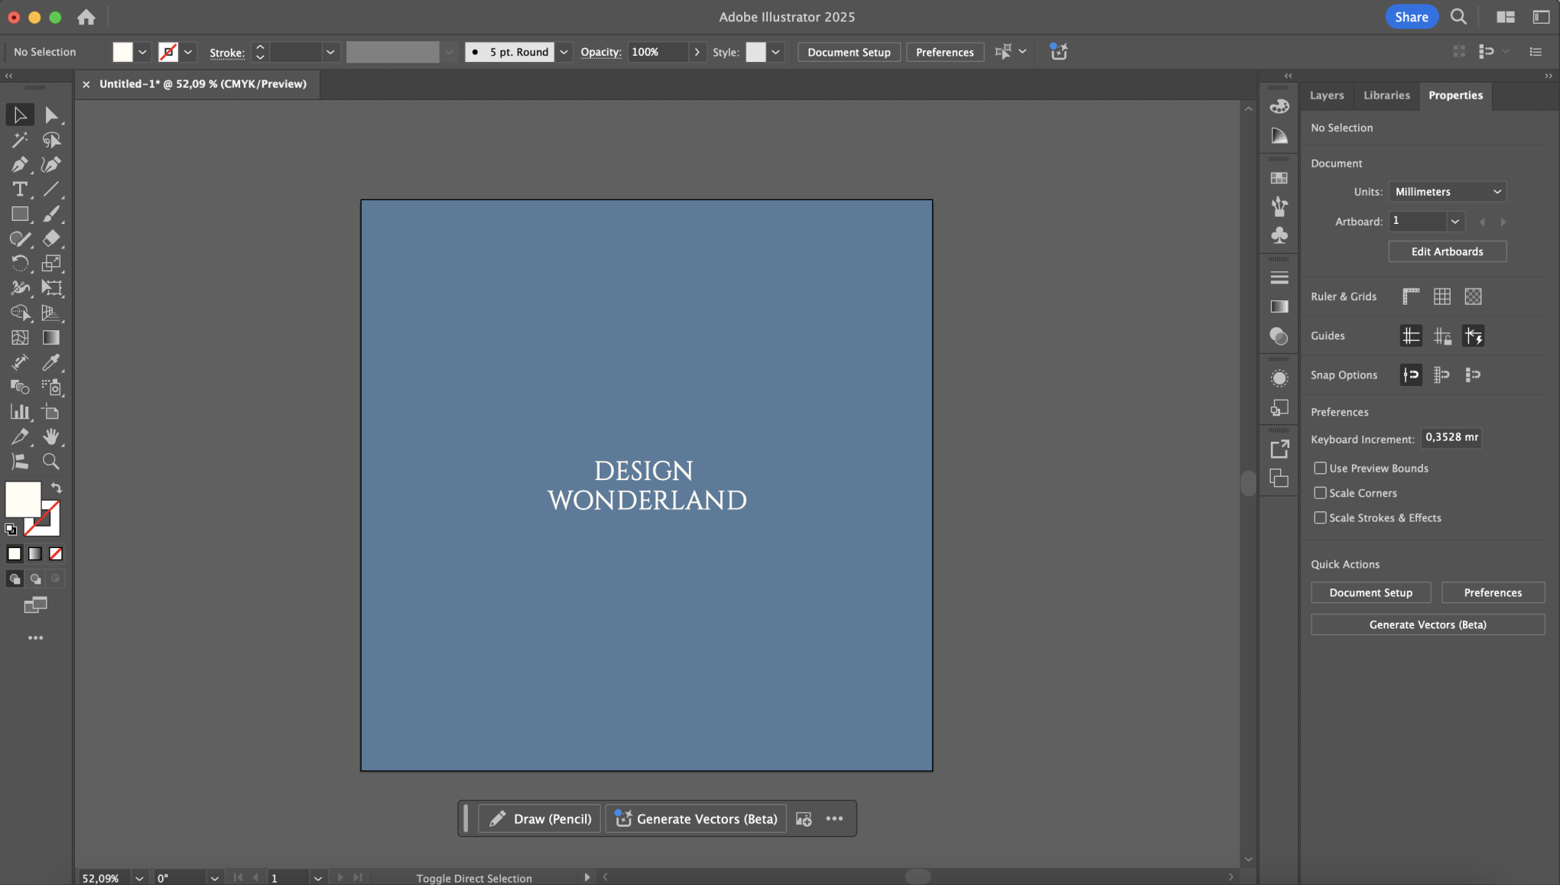Click the Edit Artboards button
Image resolution: width=1560 pixels, height=885 pixels.
point(1447,251)
